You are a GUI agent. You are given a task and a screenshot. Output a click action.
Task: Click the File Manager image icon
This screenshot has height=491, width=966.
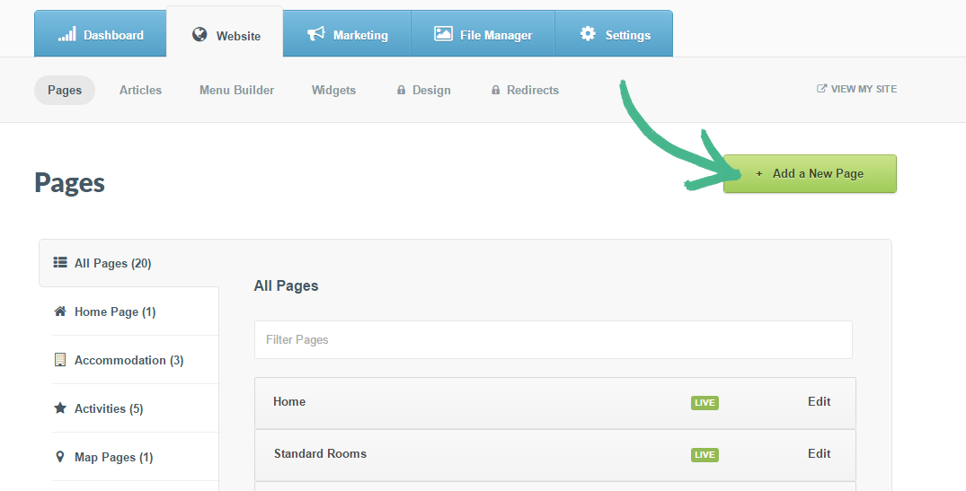(x=443, y=34)
